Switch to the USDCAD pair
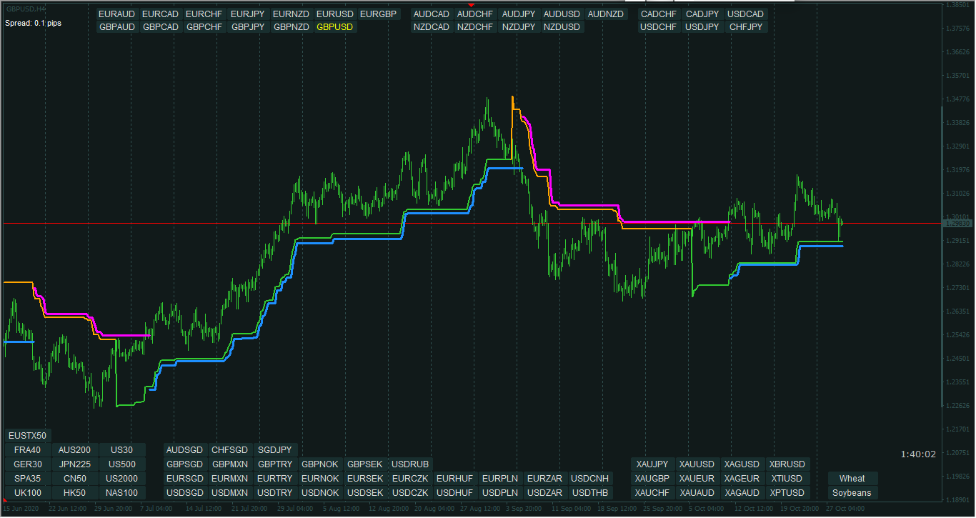Image resolution: width=976 pixels, height=518 pixels. pos(746,14)
